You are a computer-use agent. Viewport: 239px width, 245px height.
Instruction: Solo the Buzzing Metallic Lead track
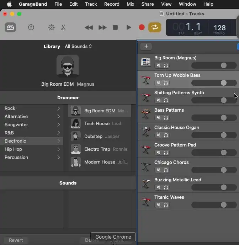(166, 187)
